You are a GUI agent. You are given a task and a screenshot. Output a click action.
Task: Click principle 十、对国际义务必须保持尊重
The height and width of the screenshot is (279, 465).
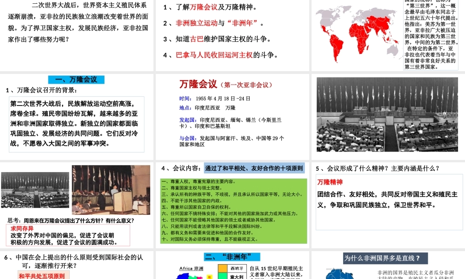click(x=210, y=239)
